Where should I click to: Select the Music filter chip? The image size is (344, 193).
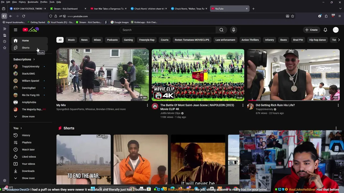pyautogui.click(x=71, y=40)
